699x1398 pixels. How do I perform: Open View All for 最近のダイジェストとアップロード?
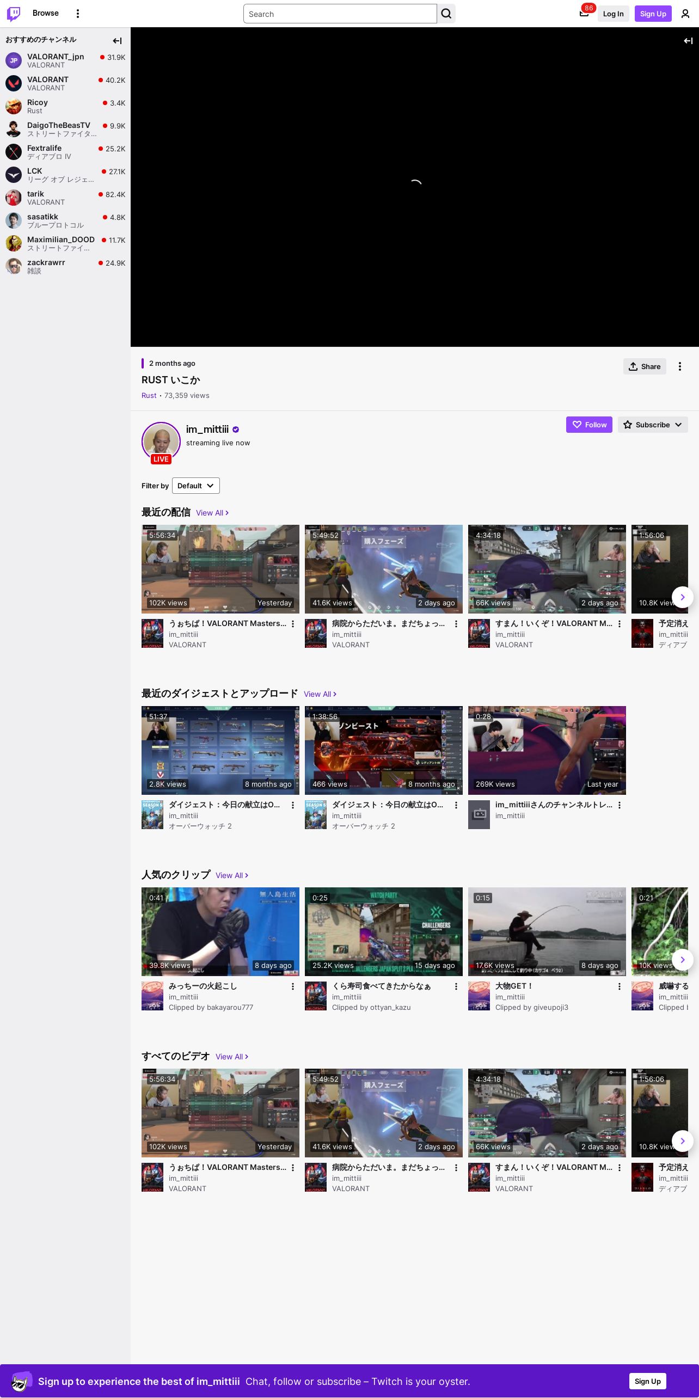(x=320, y=694)
